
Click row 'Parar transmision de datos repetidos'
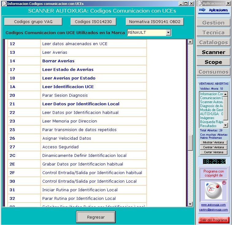coord(77,130)
